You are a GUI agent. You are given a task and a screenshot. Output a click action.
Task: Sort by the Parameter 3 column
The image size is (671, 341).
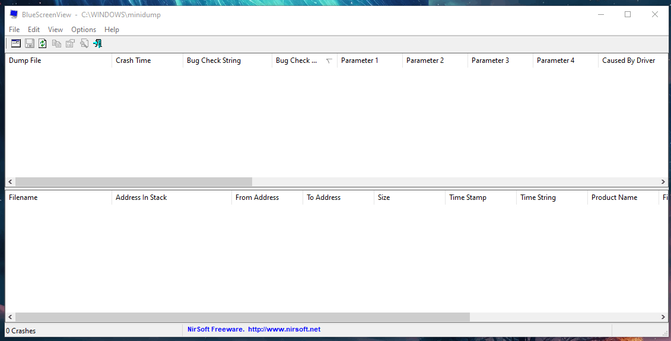(500, 60)
